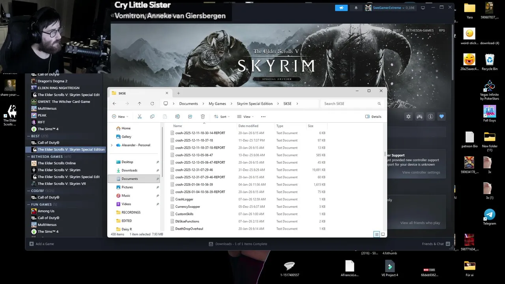Add a new Explorer tab
Viewport: 505px width, 284px height.
pos(178,93)
